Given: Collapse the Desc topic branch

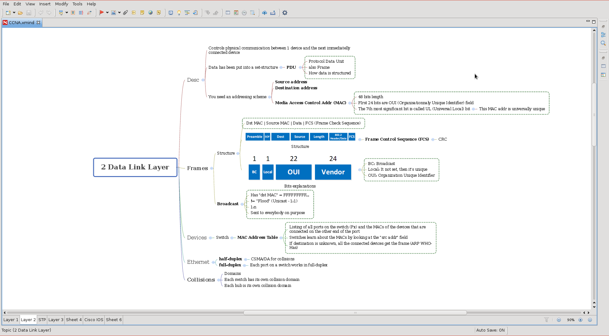Looking at the screenshot, I should click(x=203, y=80).
